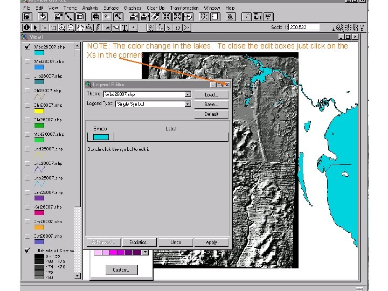
Task: Open the File menu
Action: (x=26, y=8)
